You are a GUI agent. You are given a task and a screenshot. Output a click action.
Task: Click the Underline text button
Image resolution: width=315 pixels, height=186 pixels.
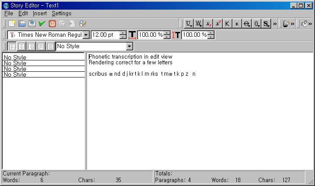[x=189, y=24]
